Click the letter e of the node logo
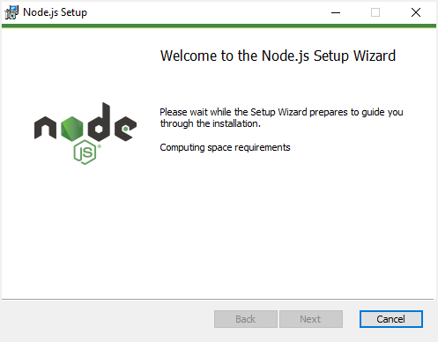Viewport: 438px width, 342px height. coord(125,129)
